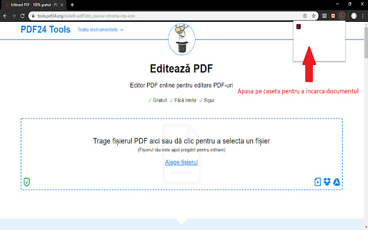Click the browser forward arrow
The image size is (368, 230).
14,16
